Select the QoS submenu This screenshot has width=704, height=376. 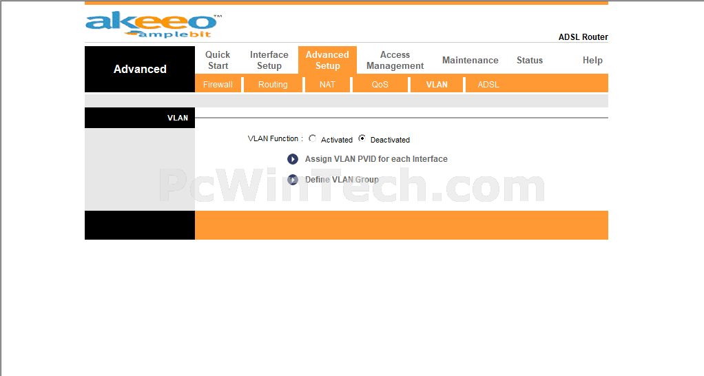[x=380, y=84]
